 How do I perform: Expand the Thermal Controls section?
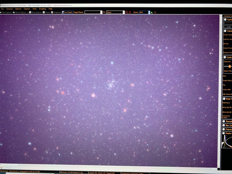click(224, 121)
